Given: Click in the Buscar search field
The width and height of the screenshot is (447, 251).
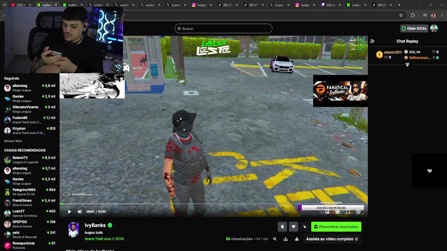Looking at the screenshot, I should [x=223, y=29].
